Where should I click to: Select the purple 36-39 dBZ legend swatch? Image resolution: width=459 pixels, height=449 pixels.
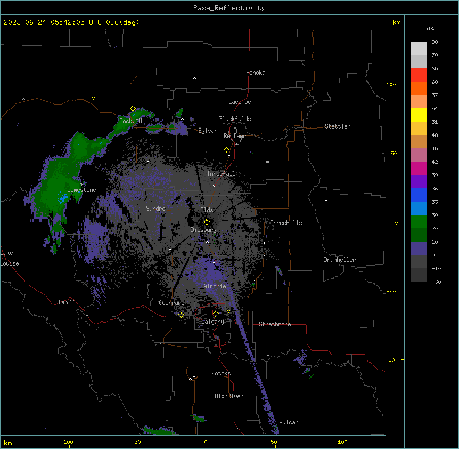coord(419,181)
